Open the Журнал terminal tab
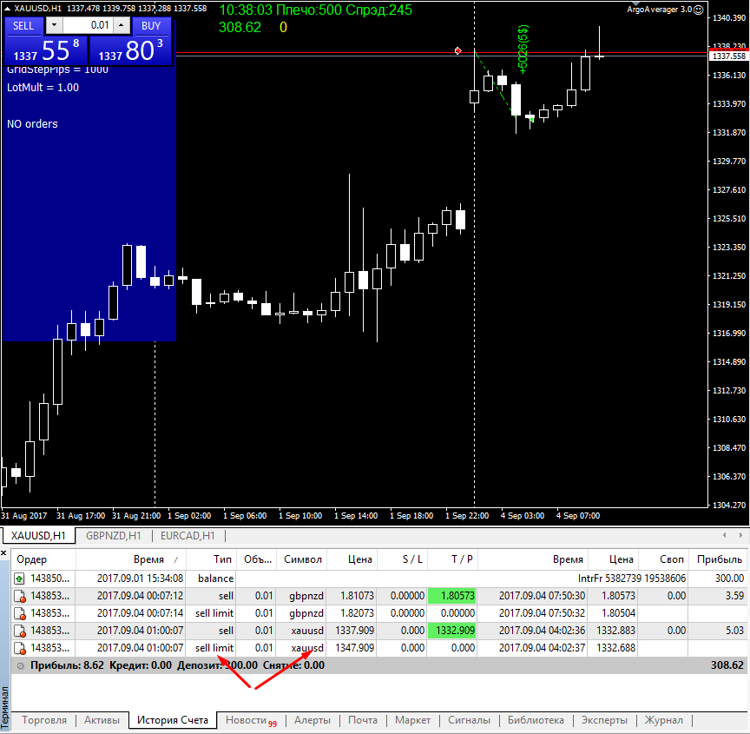This screenshot has height=734, width=750. coord(663,720)
